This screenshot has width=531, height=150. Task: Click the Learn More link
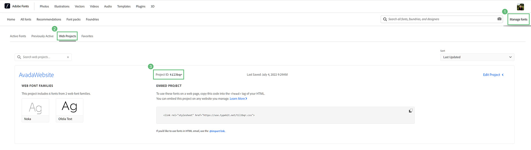point(238,99)
